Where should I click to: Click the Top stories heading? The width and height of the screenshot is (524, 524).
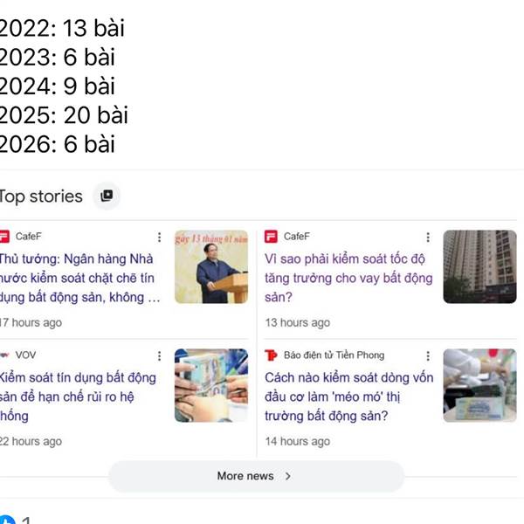click(x=41, y=196)
